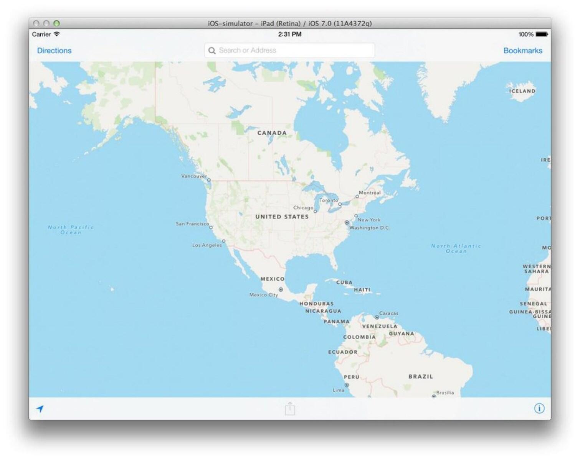This screenshot has width=580, height=460.
Task: Tap the Carrier text in status bar
Action: (41, 34)
